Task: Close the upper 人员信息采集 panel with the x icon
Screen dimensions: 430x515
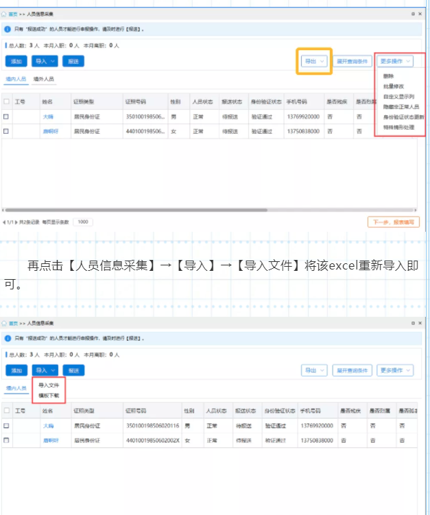Action: tap(422, 14)
